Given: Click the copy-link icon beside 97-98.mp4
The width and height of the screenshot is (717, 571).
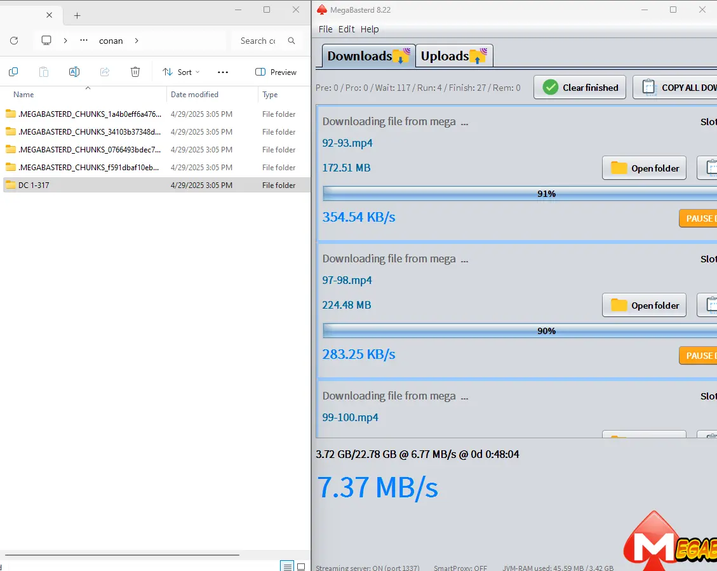Looking at the screenshot, I should 707,305.
